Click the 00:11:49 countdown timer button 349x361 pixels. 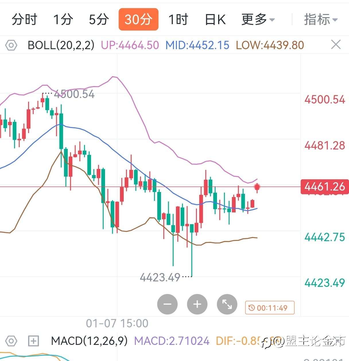click(269, 308)
